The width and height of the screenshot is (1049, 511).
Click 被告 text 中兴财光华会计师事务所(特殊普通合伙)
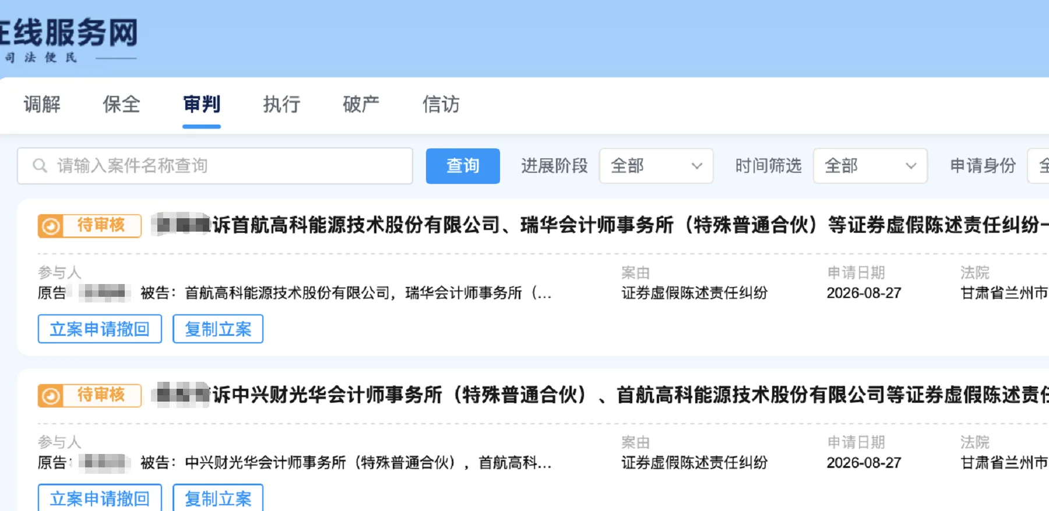[x=368, y=463]
